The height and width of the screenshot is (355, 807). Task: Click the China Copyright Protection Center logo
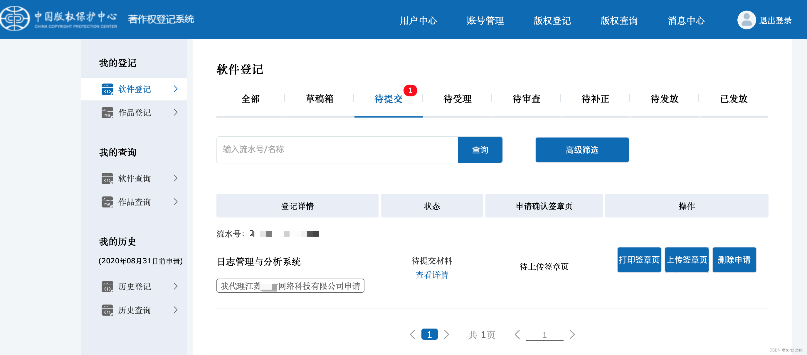pos(15,19)
